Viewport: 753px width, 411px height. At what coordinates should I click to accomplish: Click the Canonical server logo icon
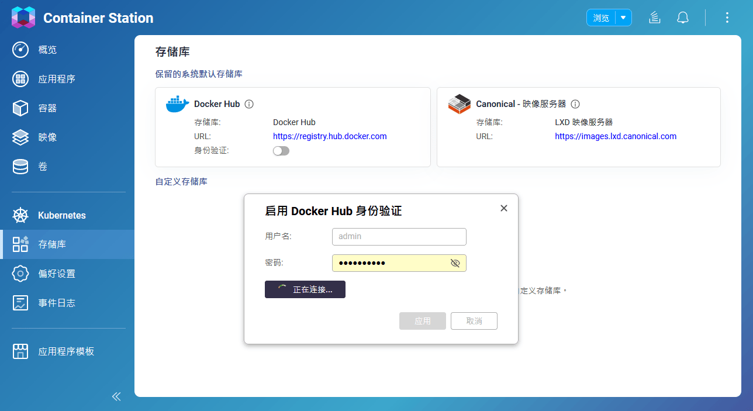(460, 104)
